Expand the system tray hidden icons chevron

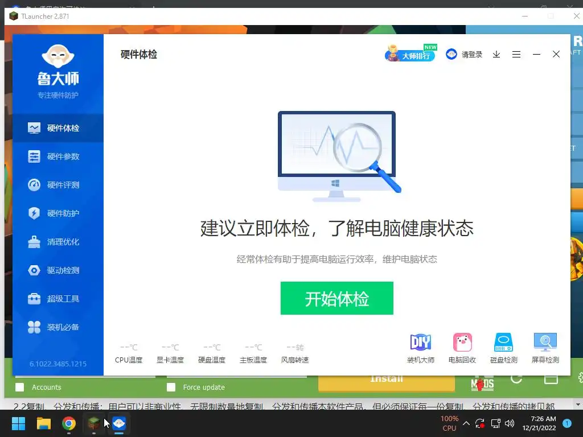point(466,423)
